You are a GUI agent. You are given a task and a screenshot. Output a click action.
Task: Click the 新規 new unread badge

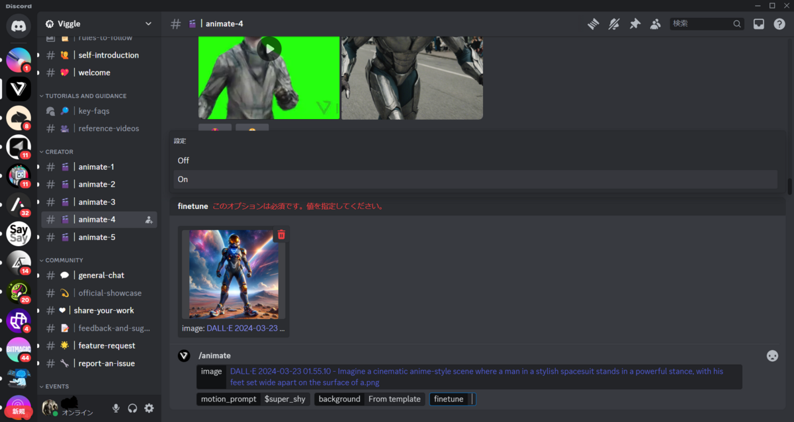click(18, 411)
